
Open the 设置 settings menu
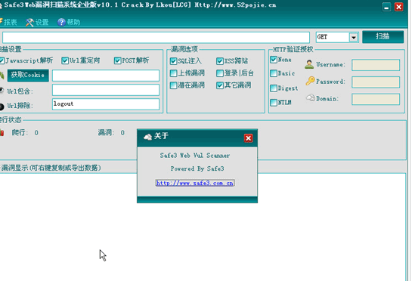pyautogui.click(x=37, y=22)
